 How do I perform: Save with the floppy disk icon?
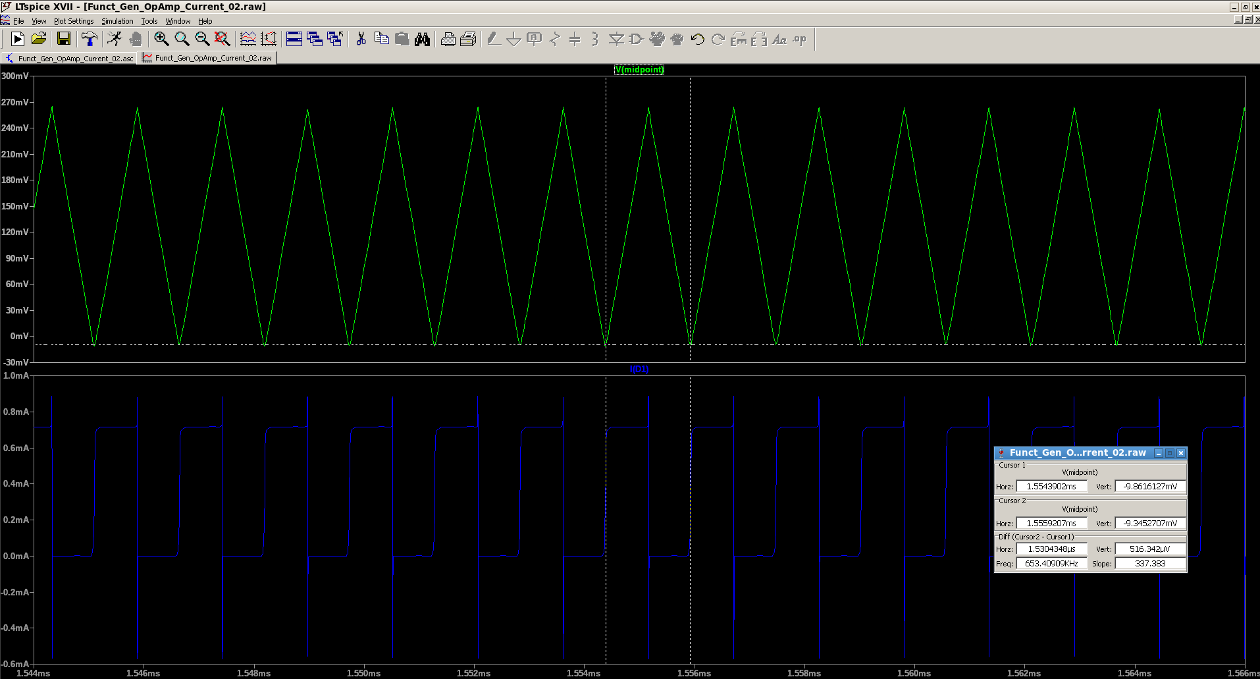(x=64, y=40)
